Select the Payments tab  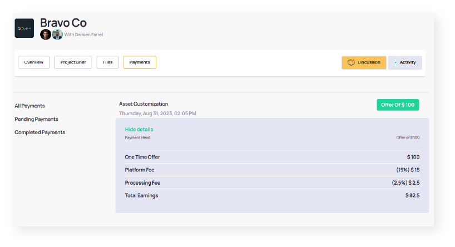point(140,62)
